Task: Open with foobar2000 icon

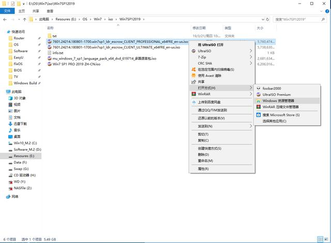Action: pos(259,88)
